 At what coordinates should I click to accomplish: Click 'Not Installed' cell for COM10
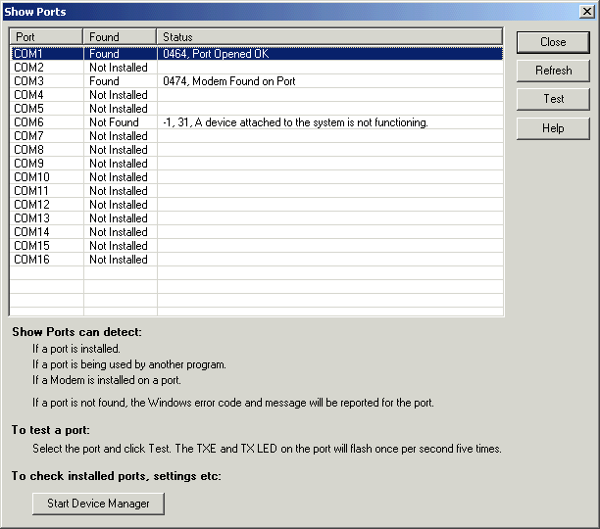(119, 177)
